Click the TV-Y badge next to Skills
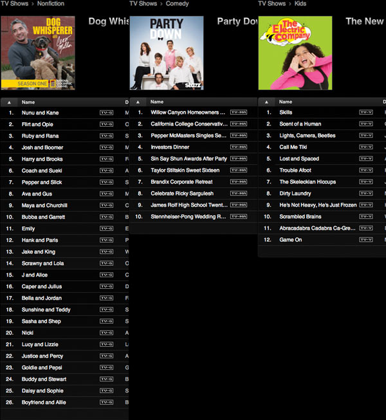This screenshot has width=386, height=420. pyautogui.click(x=366, y=113)
